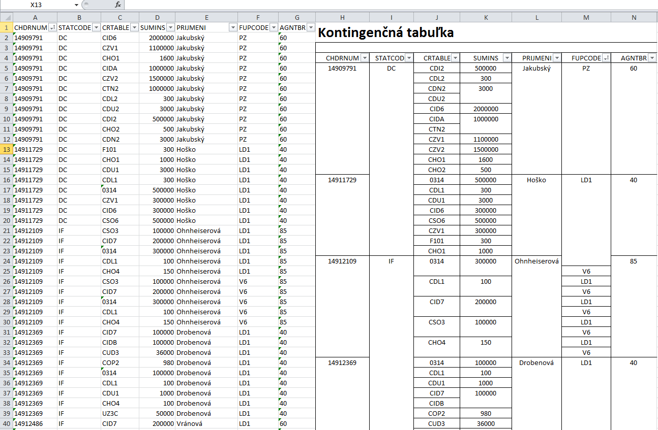Open the CHDRNUM filter dropdown in column A
658x430 pixels.
point(52,27)
